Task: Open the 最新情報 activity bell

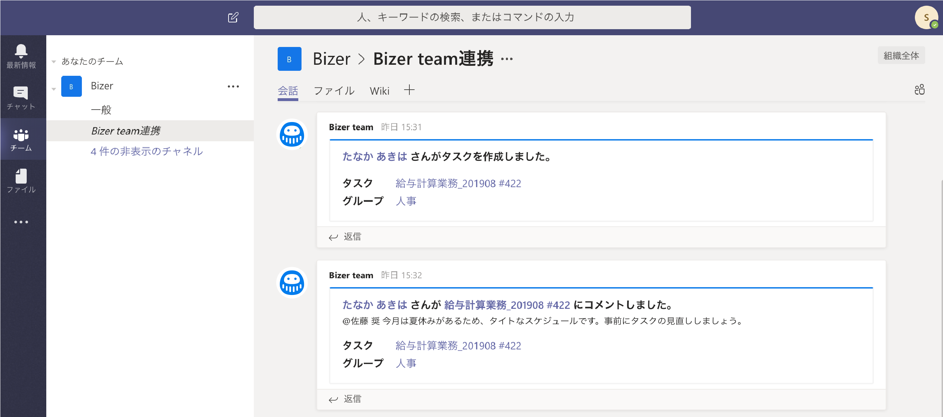Action: (21, 56)
